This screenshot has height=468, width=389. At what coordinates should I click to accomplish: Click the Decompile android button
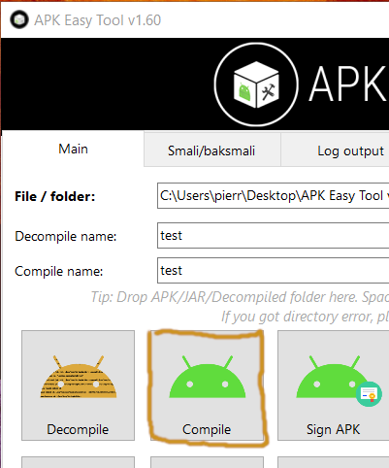pyautogui.click(x=78, y=385)
